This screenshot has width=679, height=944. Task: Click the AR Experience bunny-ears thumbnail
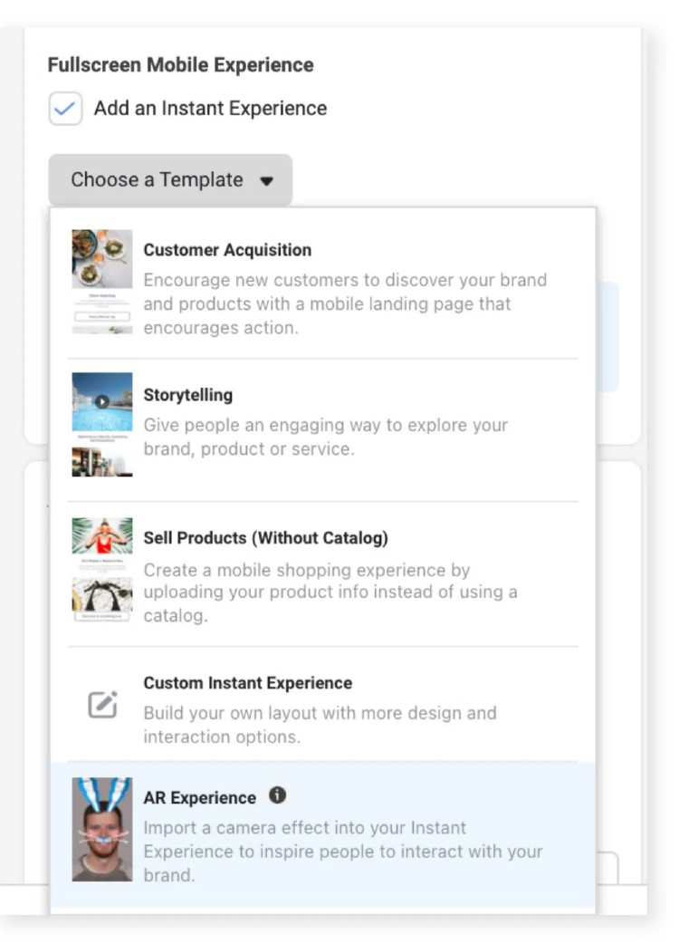pos(102,829)
